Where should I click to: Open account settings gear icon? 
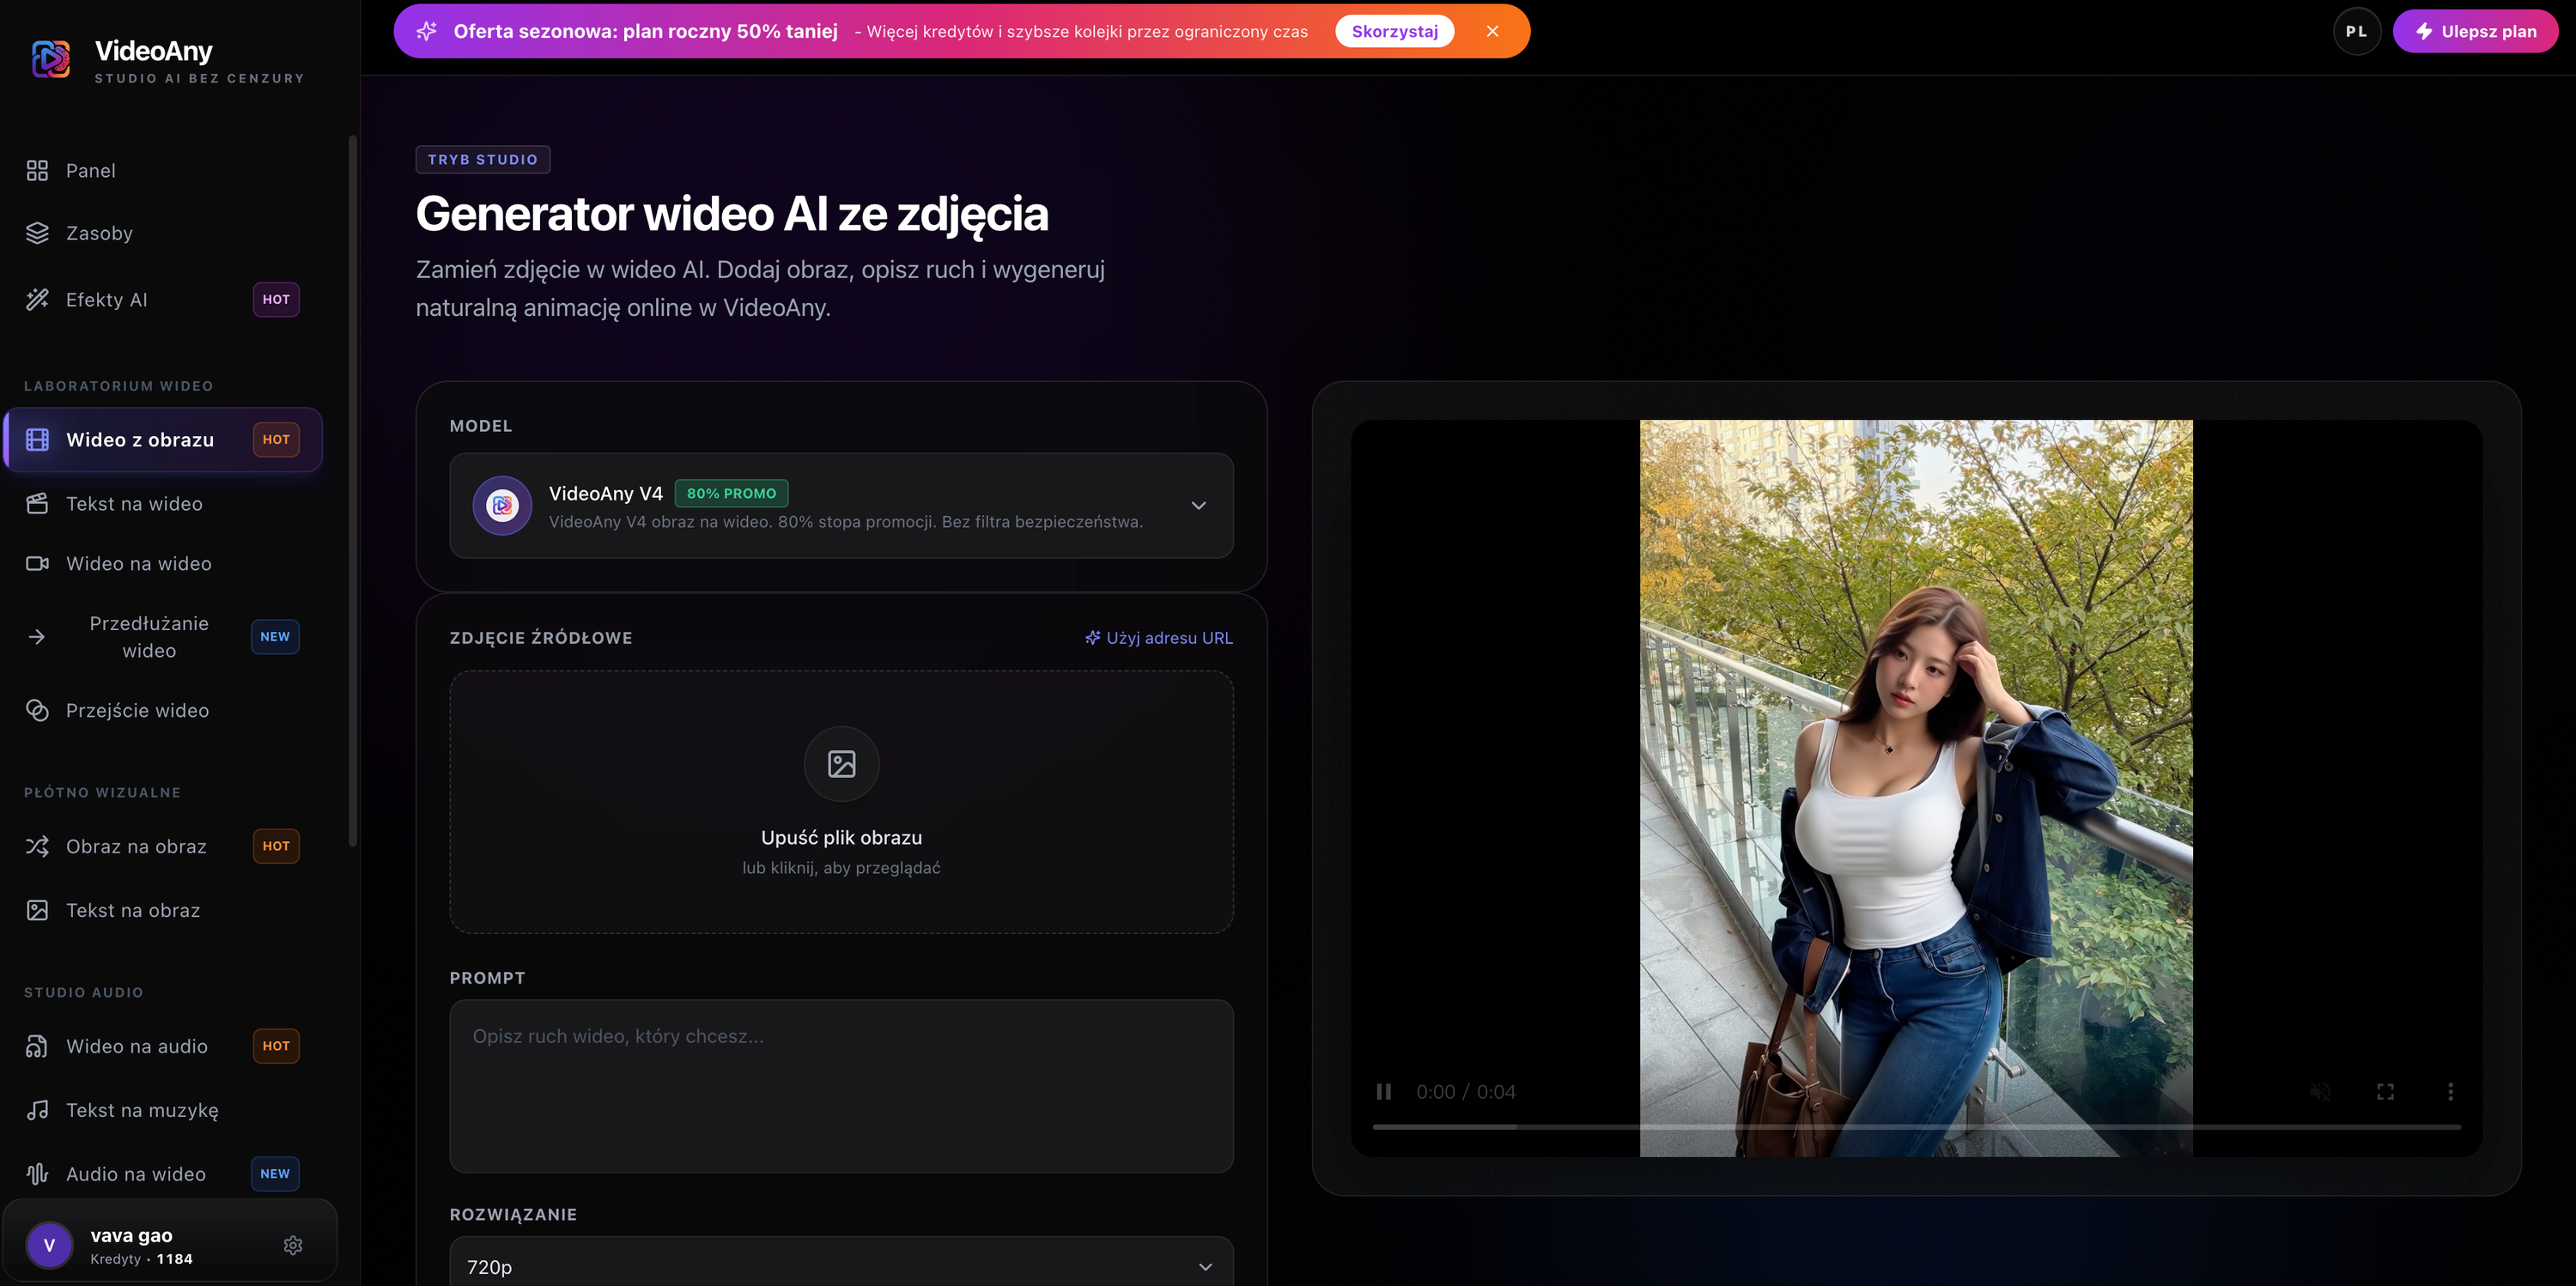pos(293,1245)
